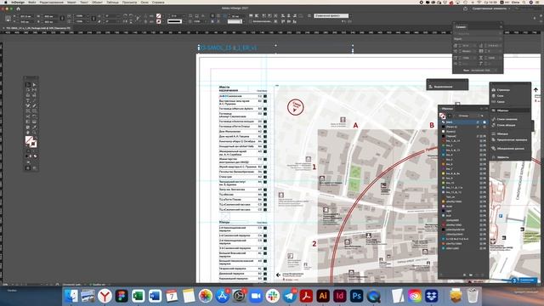The image size is (544, 306).
Task: Open the Таблица menu
Action: pyautogui.click(x=112, y=2)
